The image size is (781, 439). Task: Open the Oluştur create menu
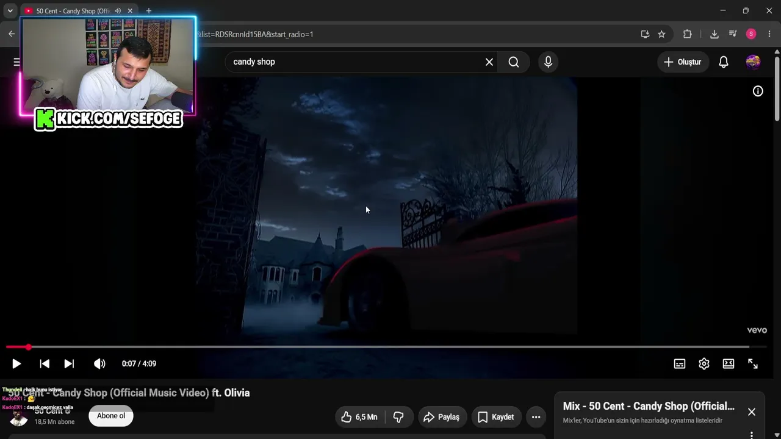(x=683, y=62)
